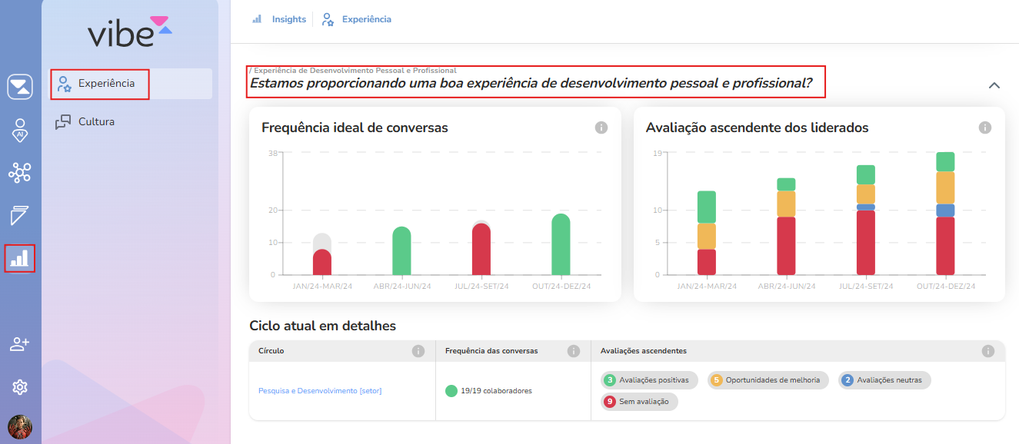This screenshot has width=1019, height=444.
Task: Collapse the Experiência de Desenvolvimento section
Action: [x=994, y=85]
